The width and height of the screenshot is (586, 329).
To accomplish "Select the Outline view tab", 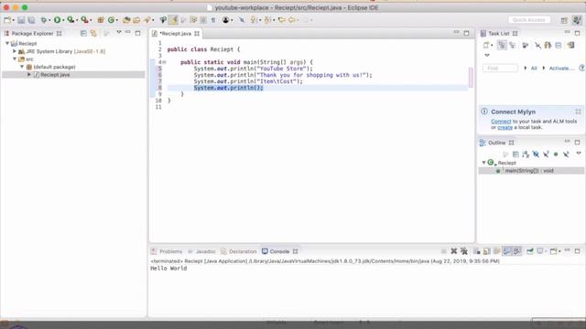I will pyautogui.click(x=496, y=143).
